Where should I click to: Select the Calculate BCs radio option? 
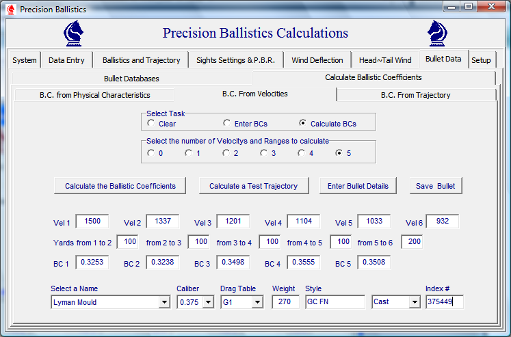303,124
